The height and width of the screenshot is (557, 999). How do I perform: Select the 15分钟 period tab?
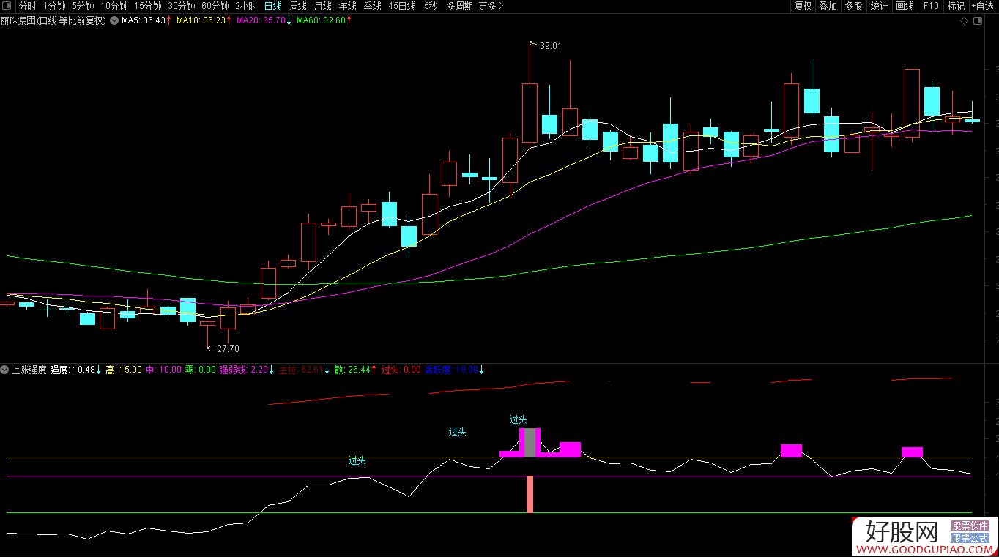[x=148, y=6]
